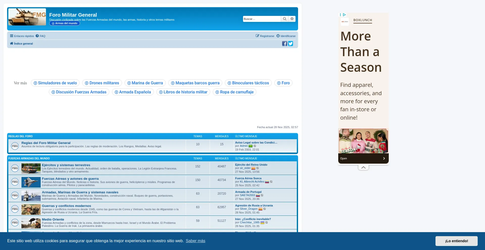Image resolution: width=485 pixels, height=250 pixels.
Task: Open the Fuerzas Aéreas forum thumbnail
Action: click(x=31, y=182)
